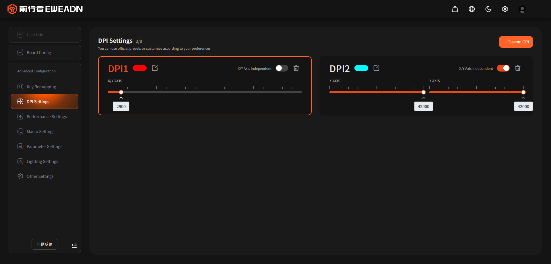Enable X/Y Axis Independent for DPI1
The image size is (551, 264).
[x=282, y=68]
